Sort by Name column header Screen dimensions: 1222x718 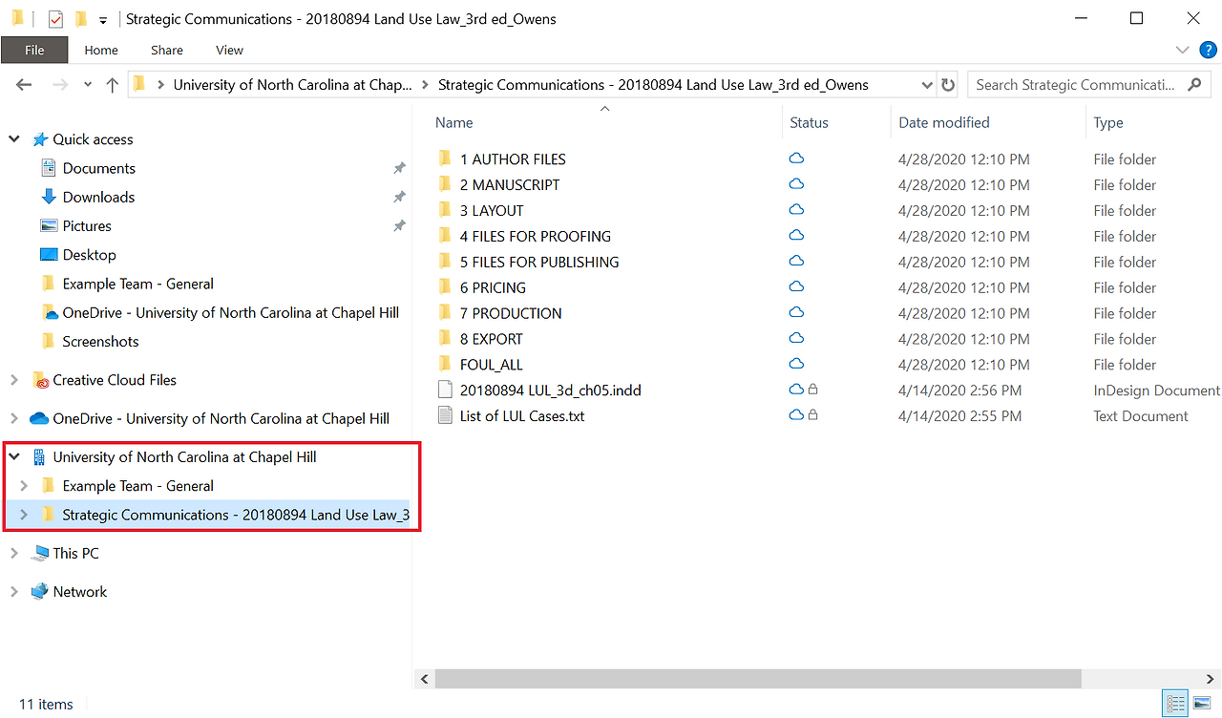pos(453,122)
